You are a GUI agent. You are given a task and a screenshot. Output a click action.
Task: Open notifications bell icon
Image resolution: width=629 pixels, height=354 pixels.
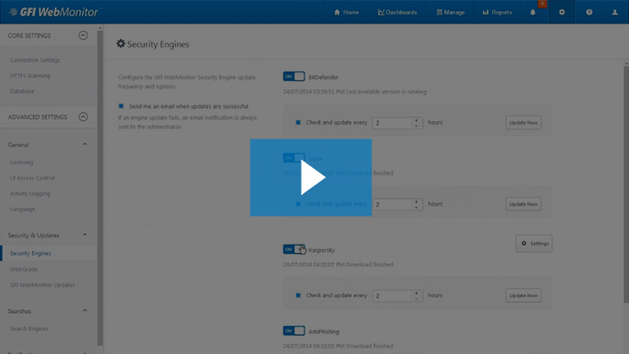532,13
